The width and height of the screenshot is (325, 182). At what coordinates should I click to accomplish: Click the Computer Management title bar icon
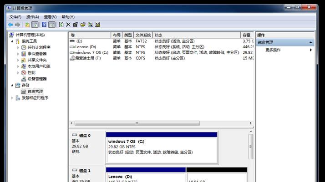[9, 8]
